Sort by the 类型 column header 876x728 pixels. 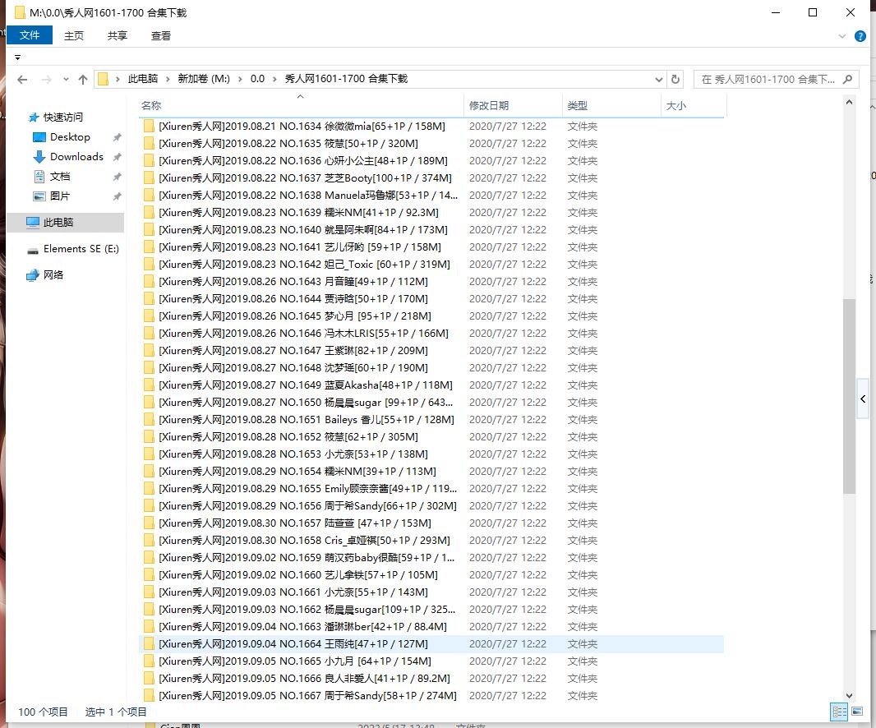click(x=577, y=106)
